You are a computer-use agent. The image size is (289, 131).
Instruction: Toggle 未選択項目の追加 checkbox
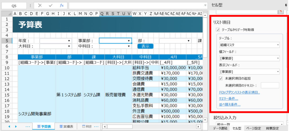(x=221, y=78)
